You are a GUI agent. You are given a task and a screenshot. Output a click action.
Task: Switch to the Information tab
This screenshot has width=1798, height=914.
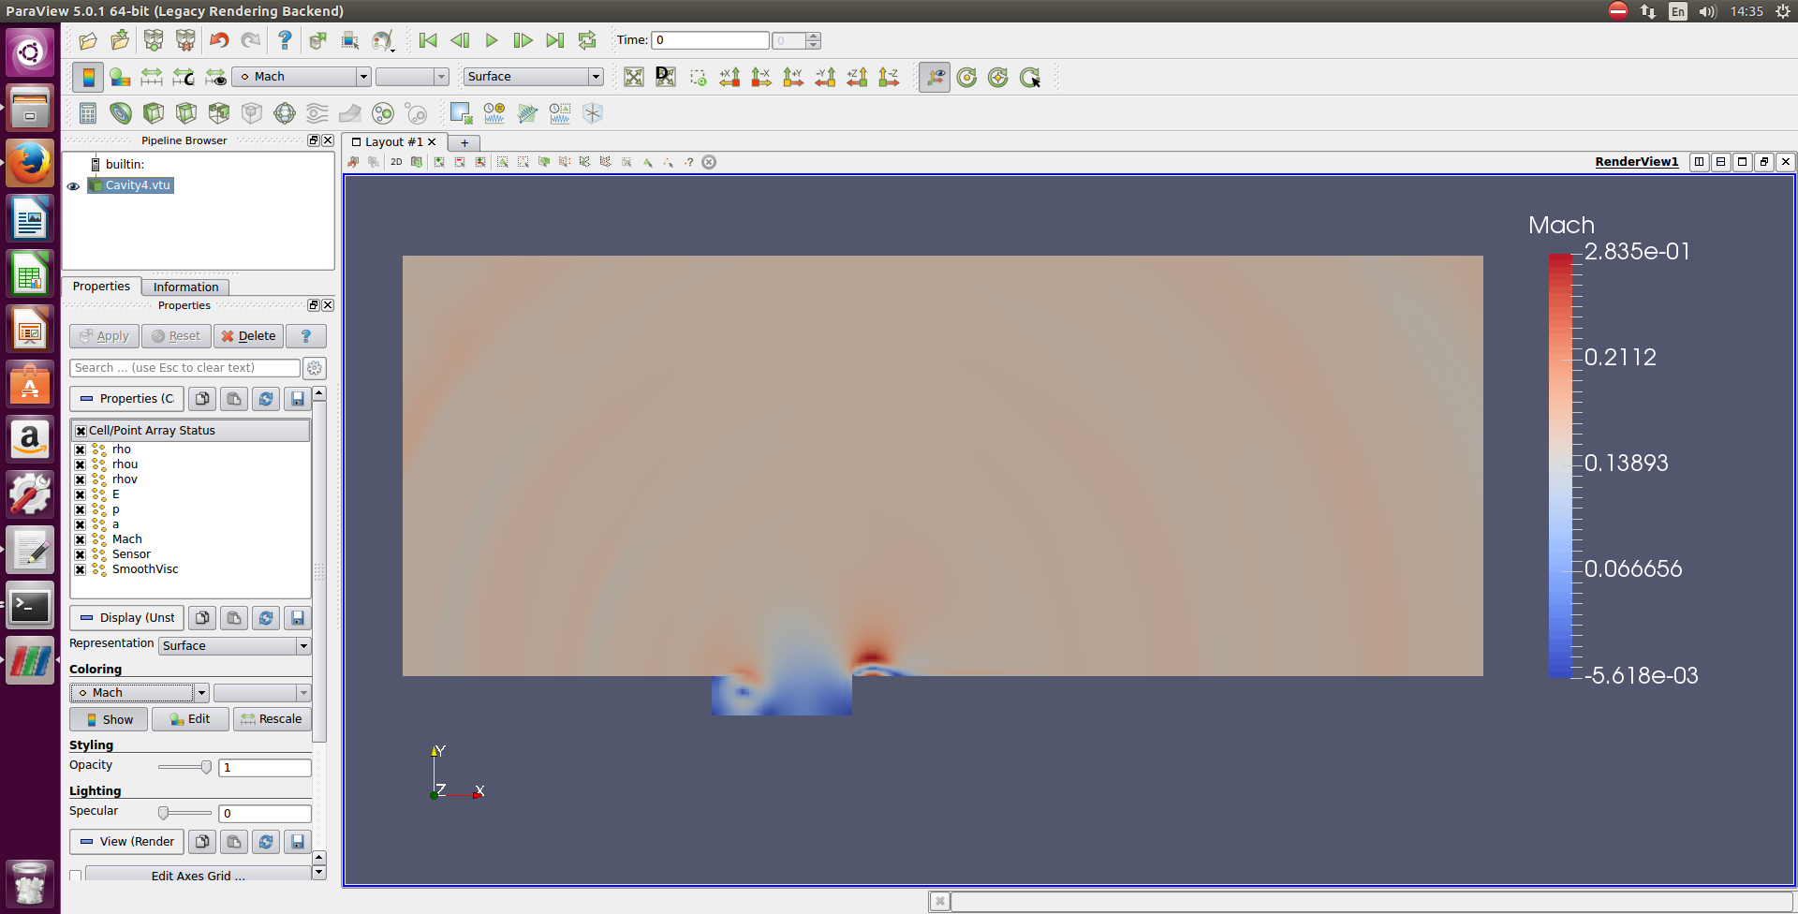coord(185,287)
